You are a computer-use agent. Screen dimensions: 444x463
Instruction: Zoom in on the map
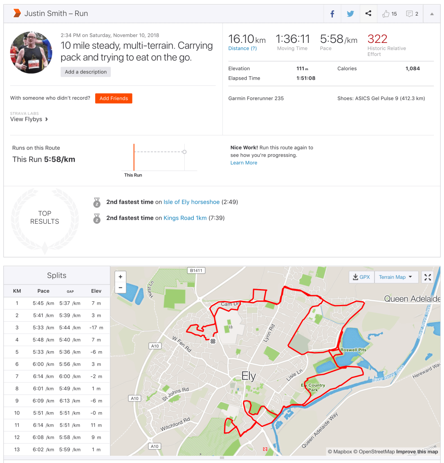121,277
